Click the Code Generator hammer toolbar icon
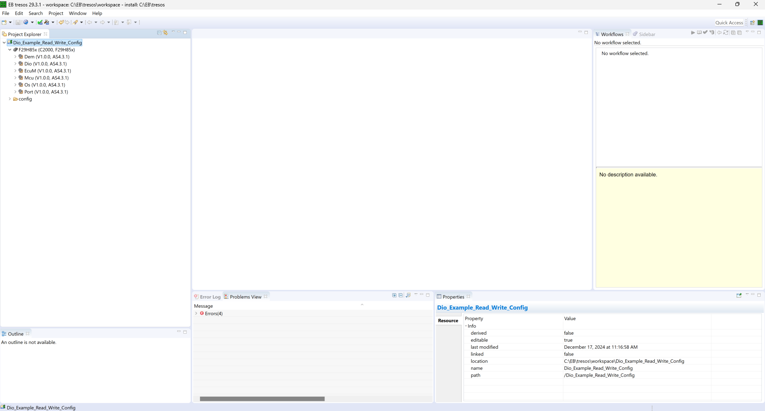 click(x=46, y=22)
